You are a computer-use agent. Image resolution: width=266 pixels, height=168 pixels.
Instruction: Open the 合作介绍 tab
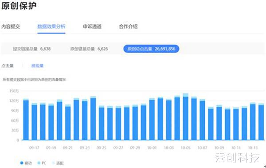point(128,27)
